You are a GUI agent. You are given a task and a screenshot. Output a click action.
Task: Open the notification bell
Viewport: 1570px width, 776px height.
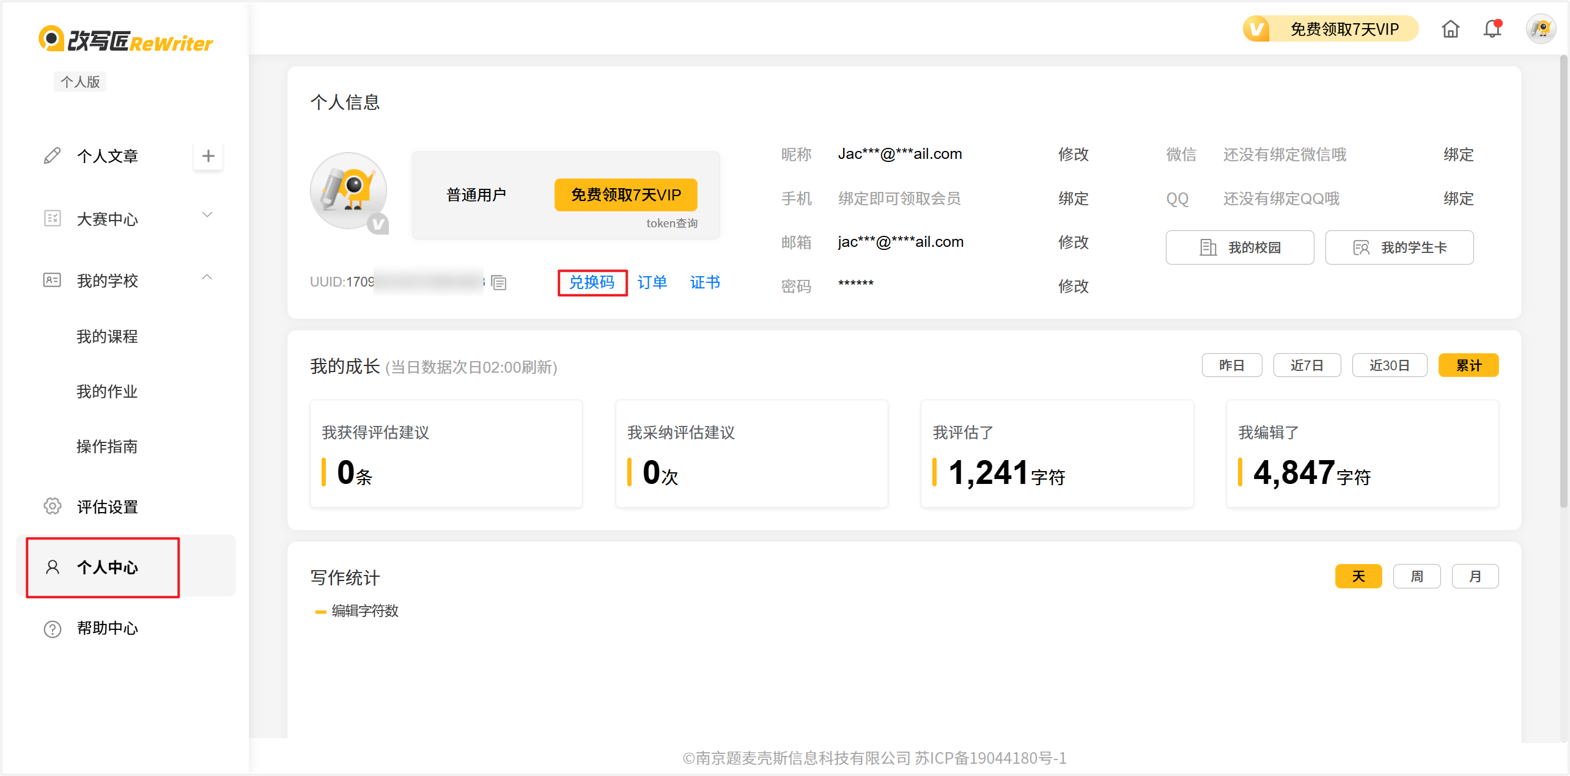(x=1492, y=29)
